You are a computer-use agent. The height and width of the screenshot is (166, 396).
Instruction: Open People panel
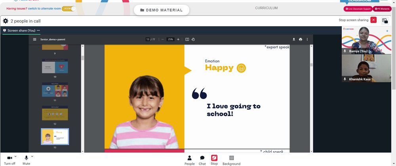pos(189,160)
